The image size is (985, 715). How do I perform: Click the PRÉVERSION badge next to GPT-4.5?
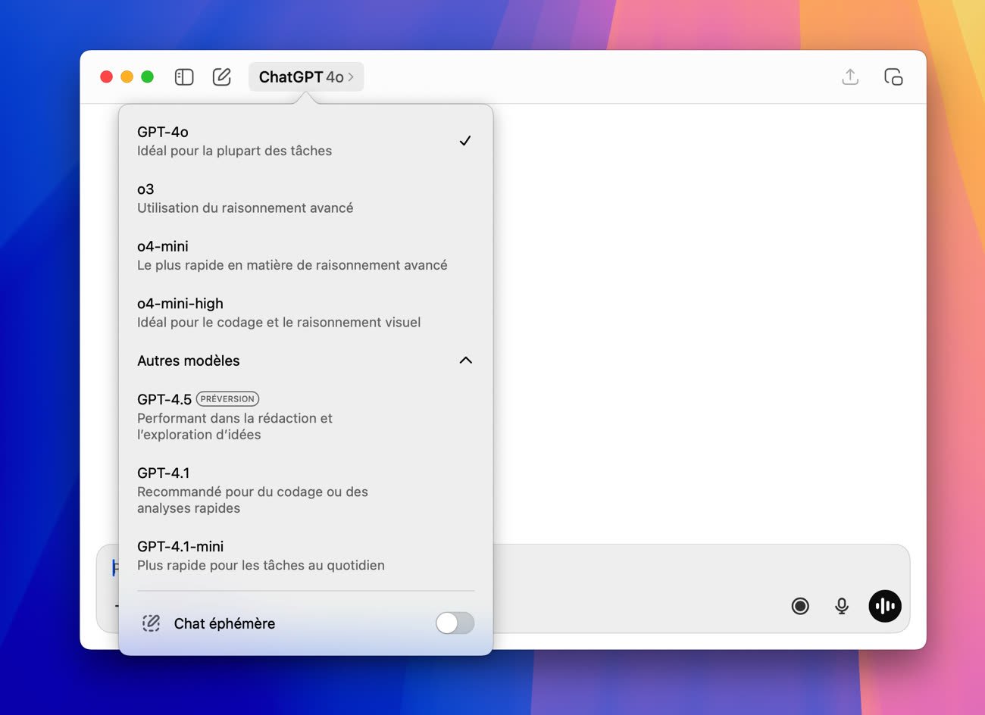point(227,399)
